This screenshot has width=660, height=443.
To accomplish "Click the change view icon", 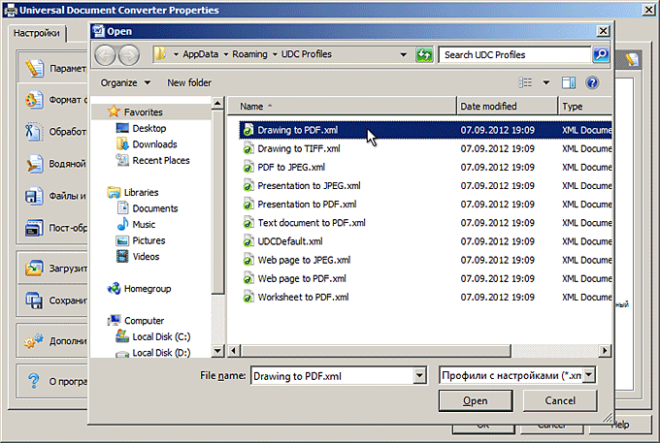I will (525, 82).
